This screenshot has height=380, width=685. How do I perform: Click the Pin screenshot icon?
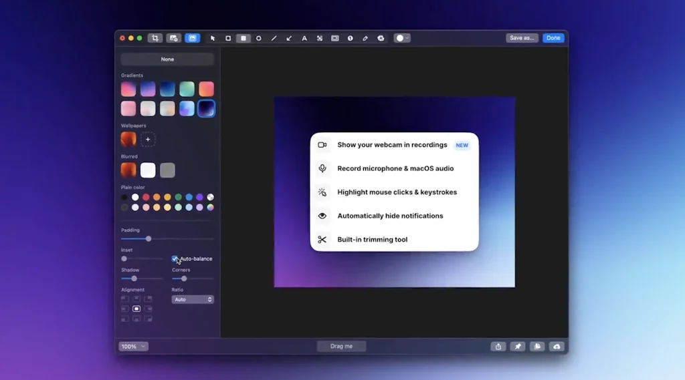click(518, 347)
